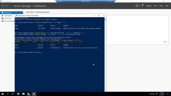Open the volume tray icon

(153, 94)
